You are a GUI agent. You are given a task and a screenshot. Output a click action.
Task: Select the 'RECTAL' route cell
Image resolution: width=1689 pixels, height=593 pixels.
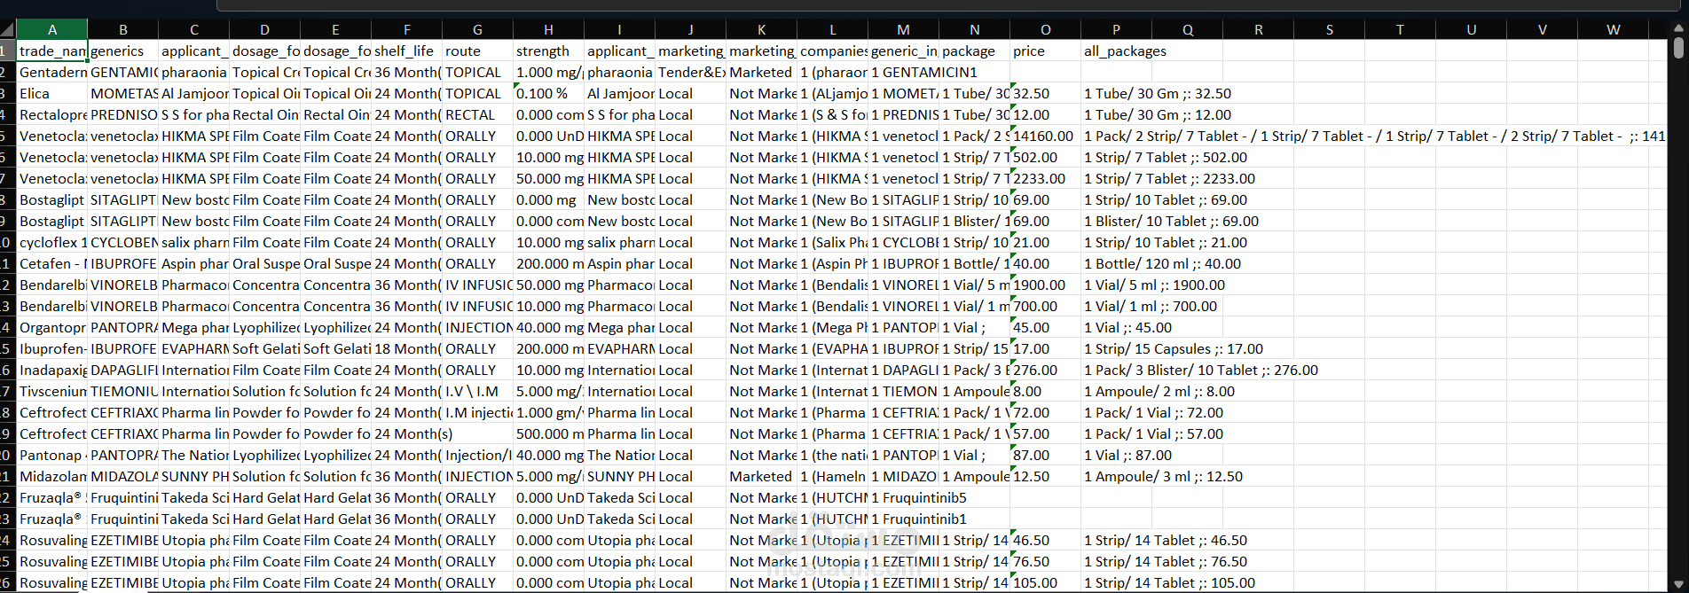click(x=478, y=114)
